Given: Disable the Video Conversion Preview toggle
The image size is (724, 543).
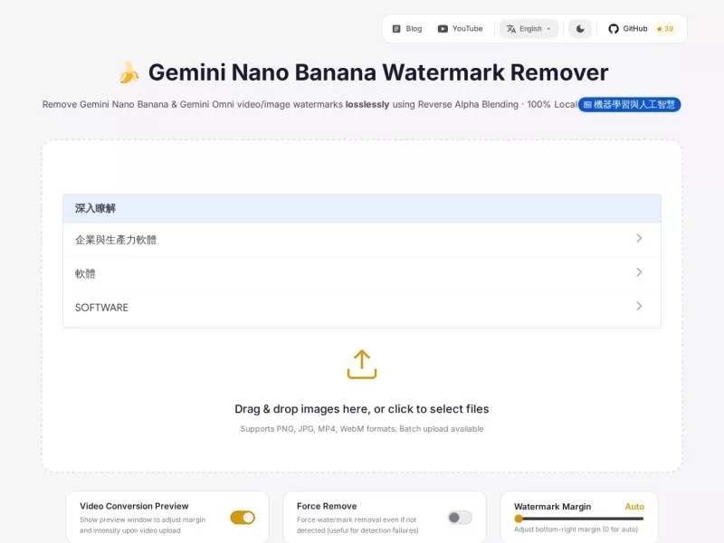Looking at the screenshot, I should pyautogui.click(x=243, y=518).
